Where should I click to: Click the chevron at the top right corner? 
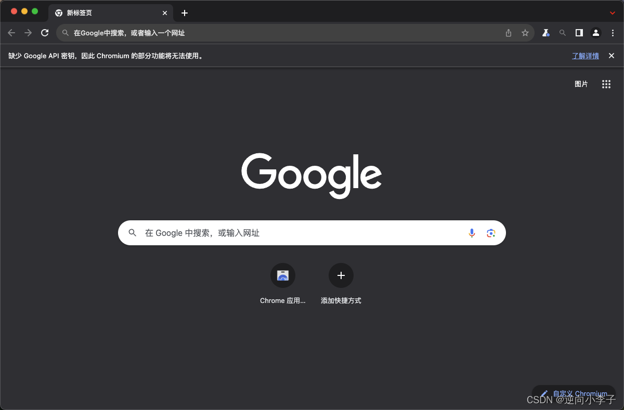613,13
